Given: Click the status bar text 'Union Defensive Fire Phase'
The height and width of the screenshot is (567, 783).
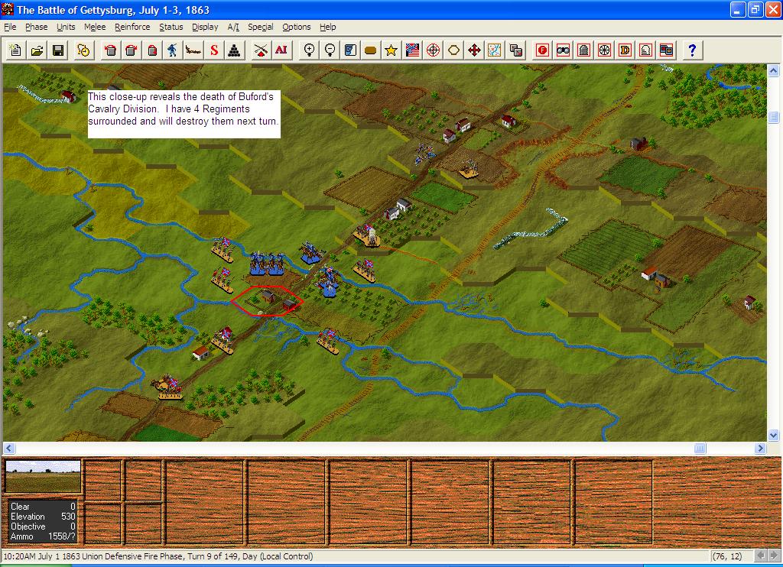Looking at the screenshot, I should pos(132,556).
